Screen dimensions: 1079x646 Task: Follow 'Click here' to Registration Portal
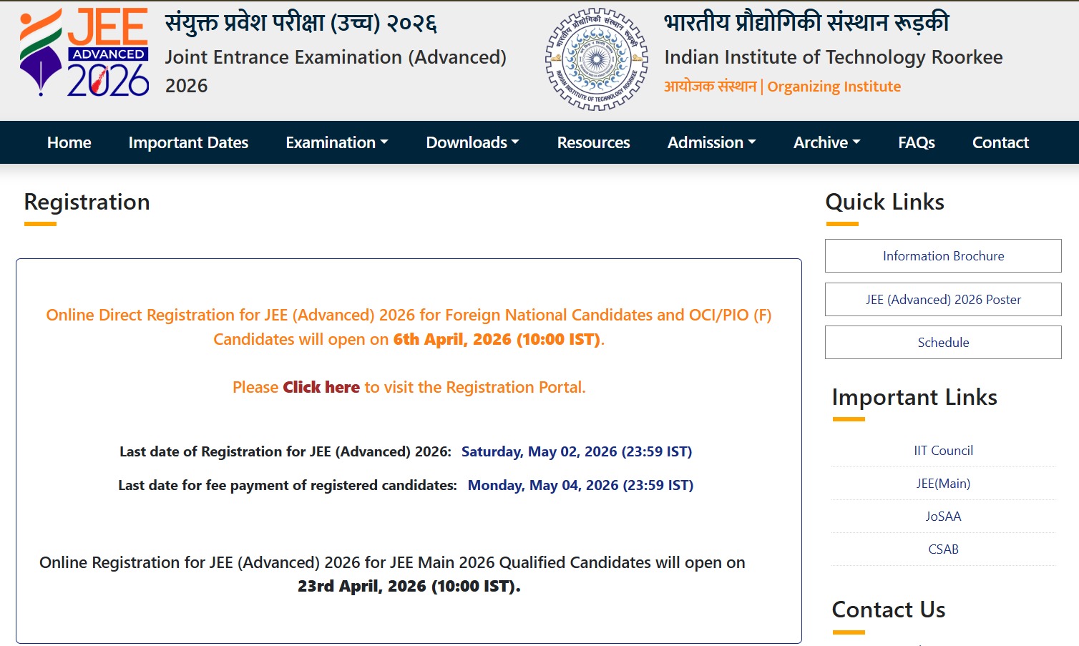pos(321,387)
